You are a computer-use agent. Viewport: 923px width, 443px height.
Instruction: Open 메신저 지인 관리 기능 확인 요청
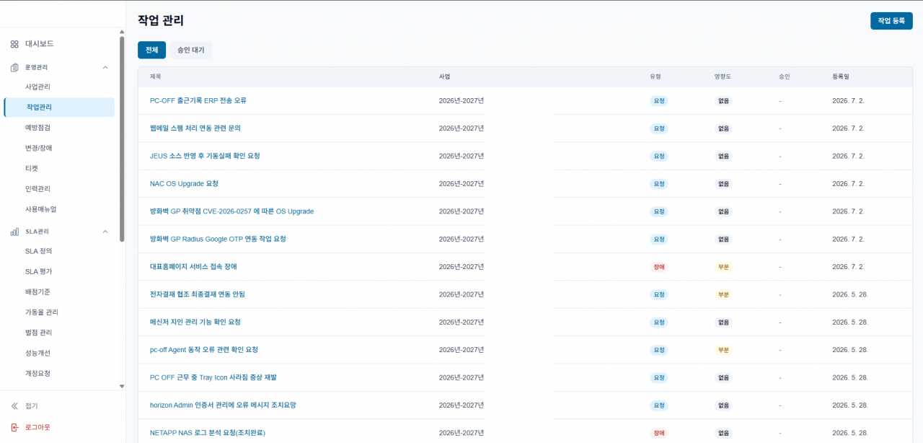(195, 322)
